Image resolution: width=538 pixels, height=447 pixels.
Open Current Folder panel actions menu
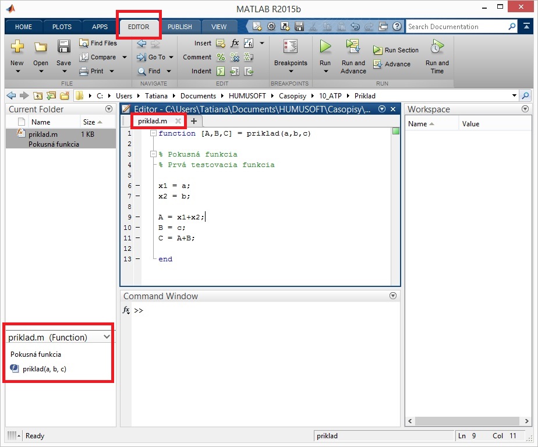click(109, 109)
